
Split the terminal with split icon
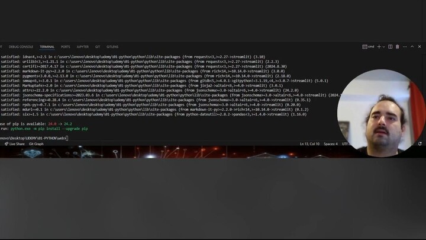coord(390,47)
